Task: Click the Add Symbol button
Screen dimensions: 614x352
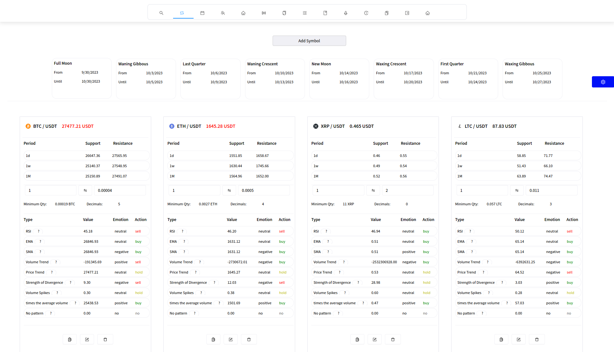Action: pos(309,41)
